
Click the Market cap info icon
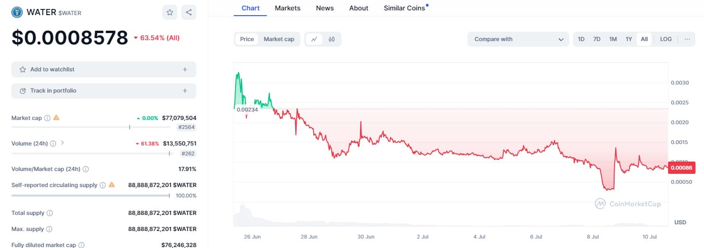[47, 118]
